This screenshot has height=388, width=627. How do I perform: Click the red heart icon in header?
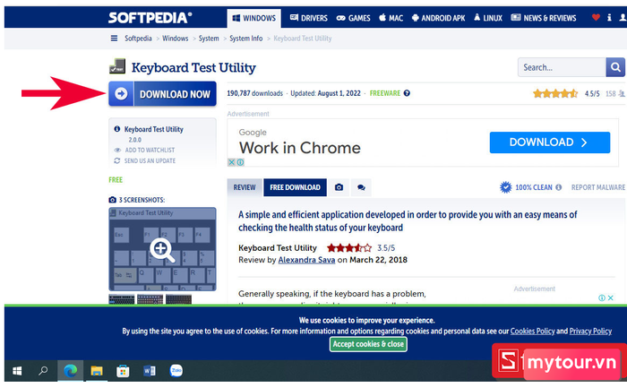point(596,17)
